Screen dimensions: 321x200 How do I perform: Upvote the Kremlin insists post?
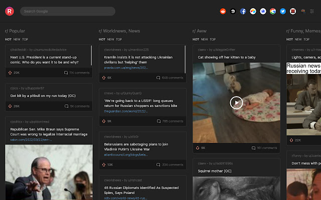point(104,78)
